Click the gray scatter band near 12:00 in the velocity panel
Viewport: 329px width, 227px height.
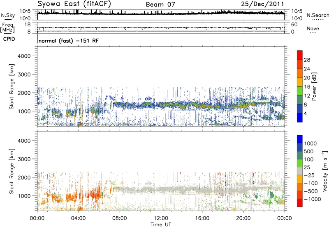(x=161, y=190)
